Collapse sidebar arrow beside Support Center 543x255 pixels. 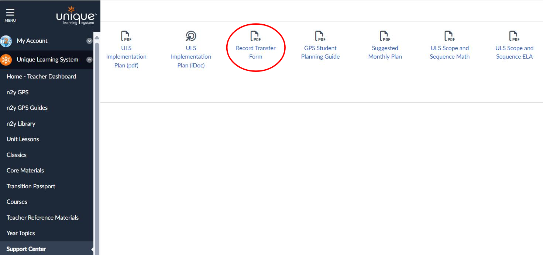pyautogui.click(x=92, y=250)
